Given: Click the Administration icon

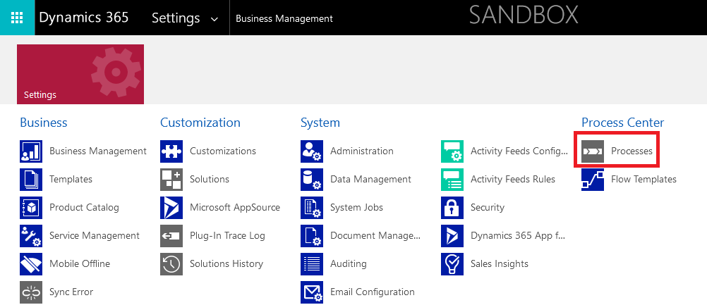Looking at the screenshot, I should point(312,151).
